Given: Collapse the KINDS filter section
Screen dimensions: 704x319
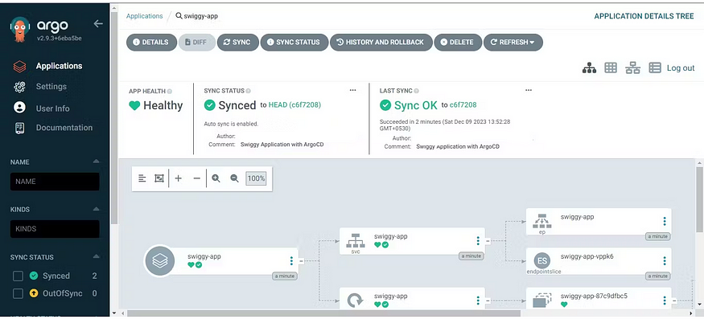Looking at the screenshot, I should 96,209.
